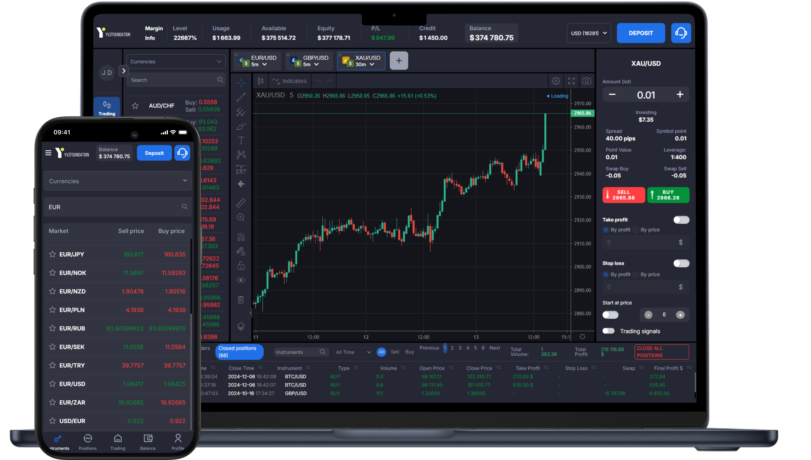Click the search magnifier in phone EUR field
This screenshot has width=811, height=460.
tap(185, 207)
